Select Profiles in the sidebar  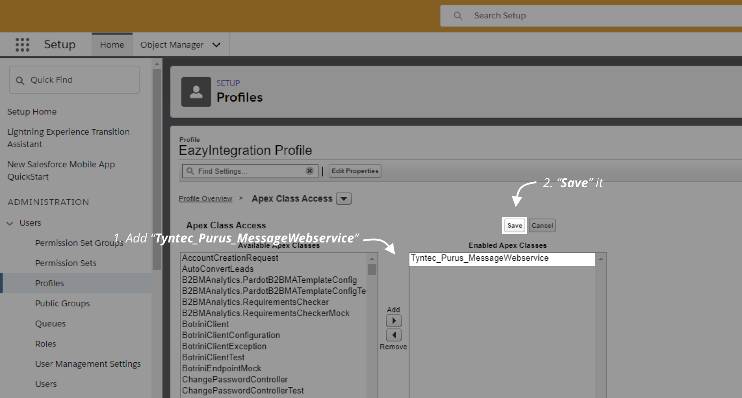[49, 283]
